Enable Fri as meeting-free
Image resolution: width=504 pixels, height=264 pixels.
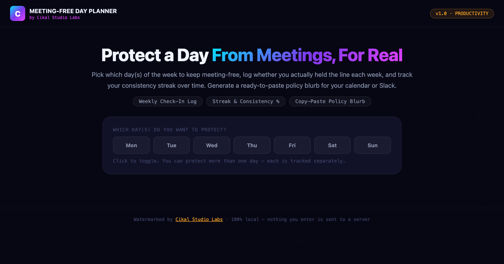pyautogui.click(x=292, y=145)
